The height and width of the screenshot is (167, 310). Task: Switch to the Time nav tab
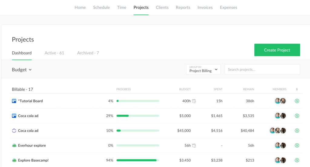[122, 7]
